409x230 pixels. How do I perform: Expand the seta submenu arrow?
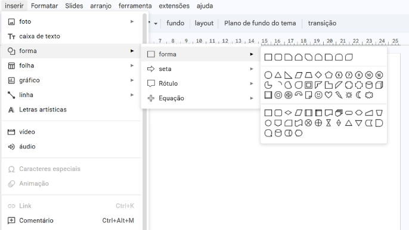tap(252, 69)
